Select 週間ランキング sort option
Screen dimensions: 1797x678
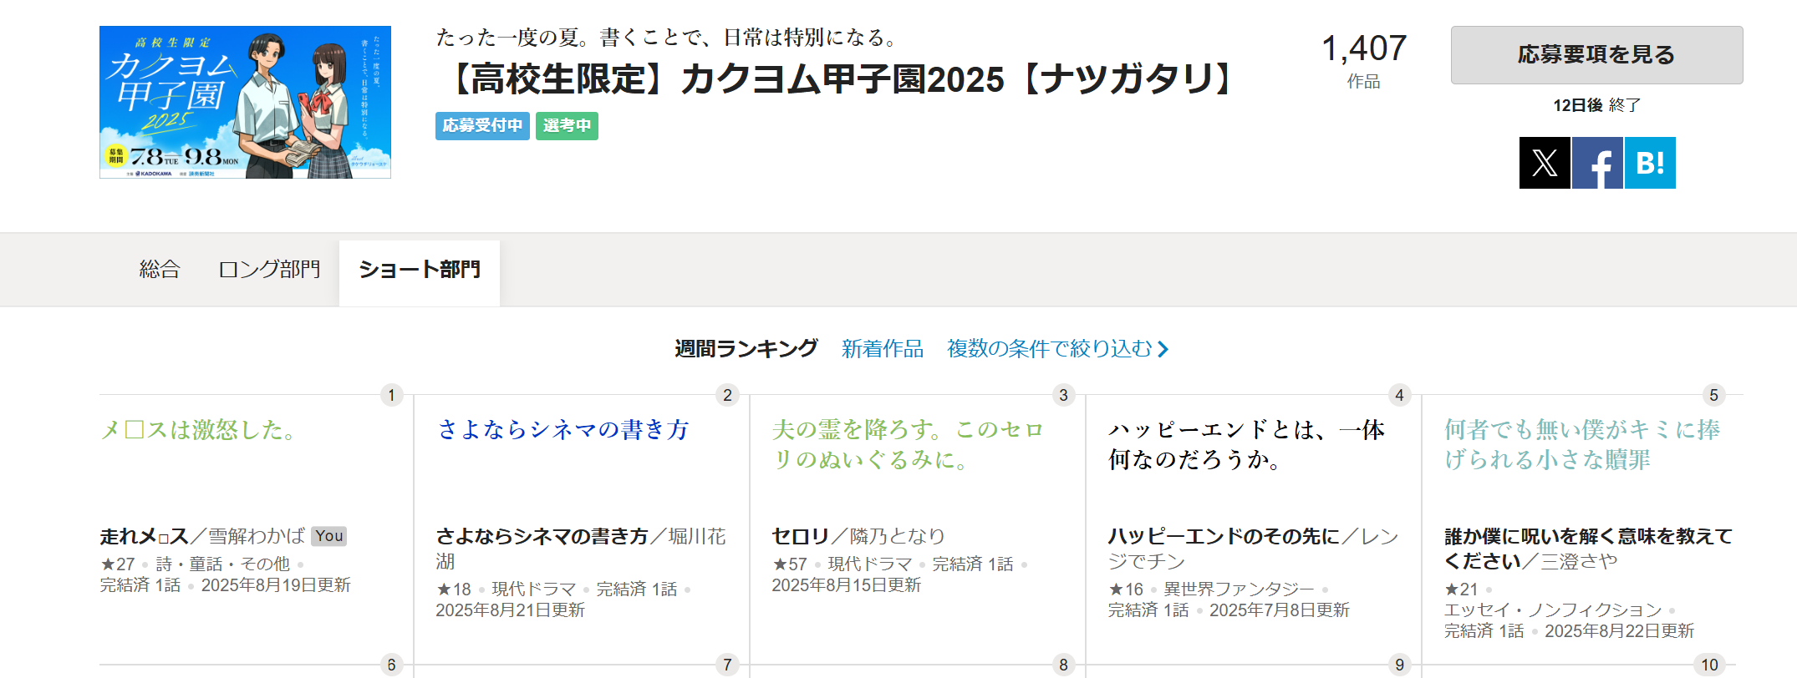coord(746,349)
